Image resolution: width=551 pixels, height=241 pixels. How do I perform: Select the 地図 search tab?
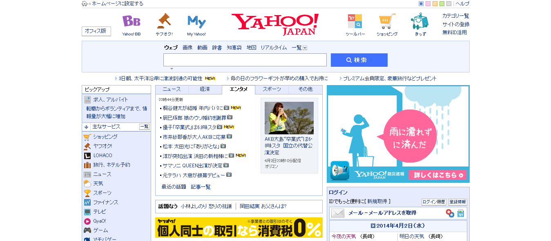251,48
